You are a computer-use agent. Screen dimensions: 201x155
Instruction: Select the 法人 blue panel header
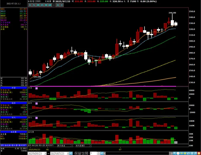(14, 118)
